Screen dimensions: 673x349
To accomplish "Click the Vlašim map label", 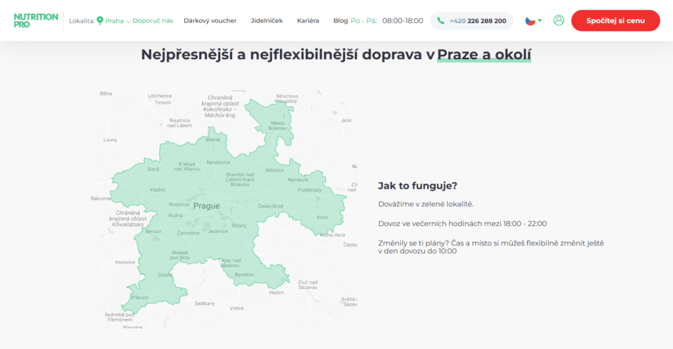I will click(x=276, y=292).
